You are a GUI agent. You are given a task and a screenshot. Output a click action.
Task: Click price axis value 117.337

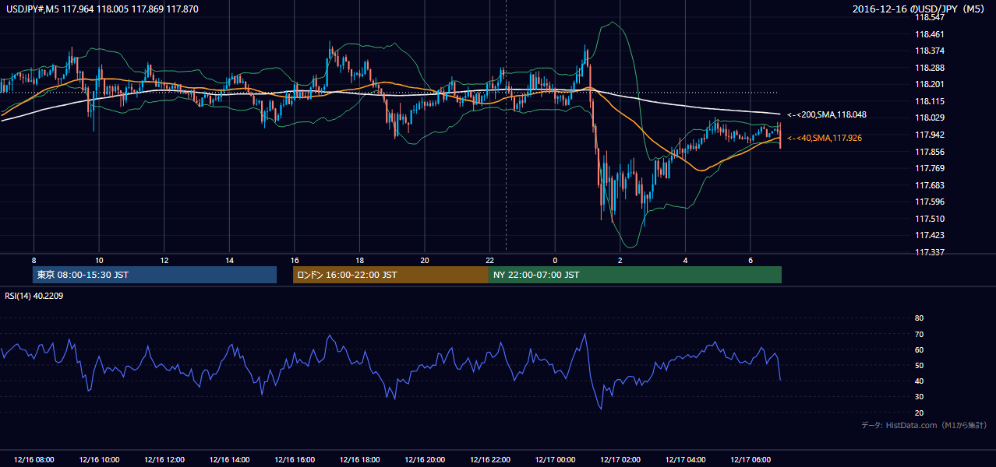pyautogui.click(x=930, y=252)
